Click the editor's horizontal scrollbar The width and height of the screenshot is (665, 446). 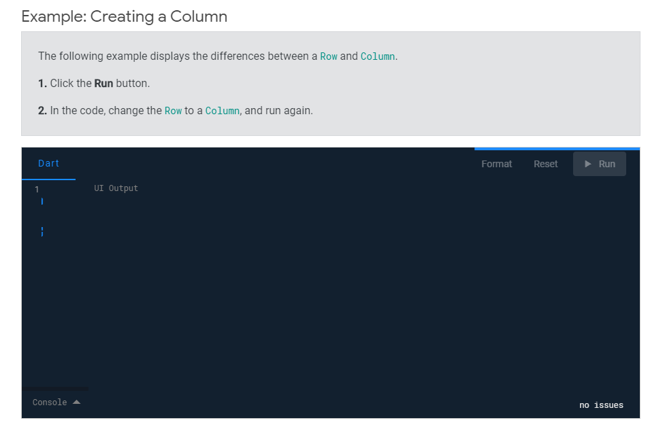point(55,388)
